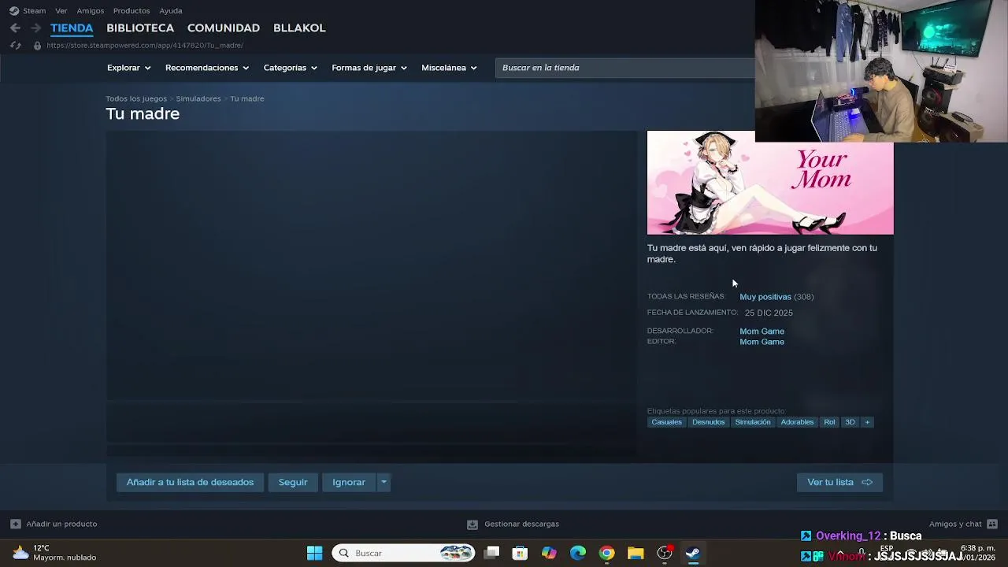Expand the Formas de jugar dropdown
The height and width of the screenshot is (567, 1008).
369,68
